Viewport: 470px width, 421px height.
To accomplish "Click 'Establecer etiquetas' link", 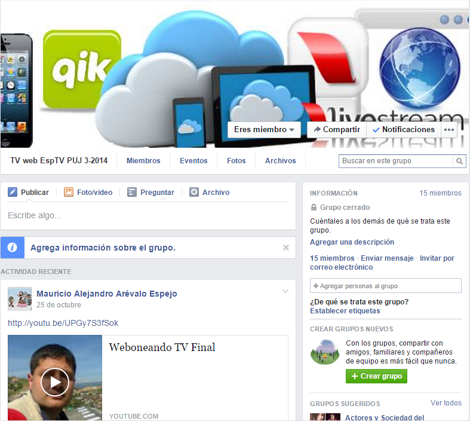I will tap(345, 311).
